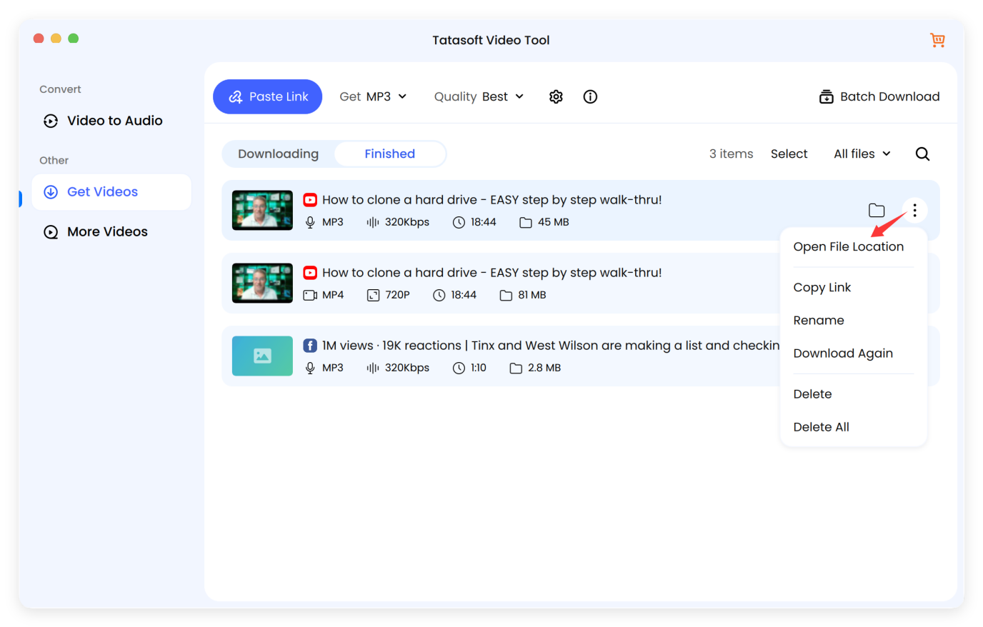
Task: Click the Batch Download icon
Action: pos(826,96)
